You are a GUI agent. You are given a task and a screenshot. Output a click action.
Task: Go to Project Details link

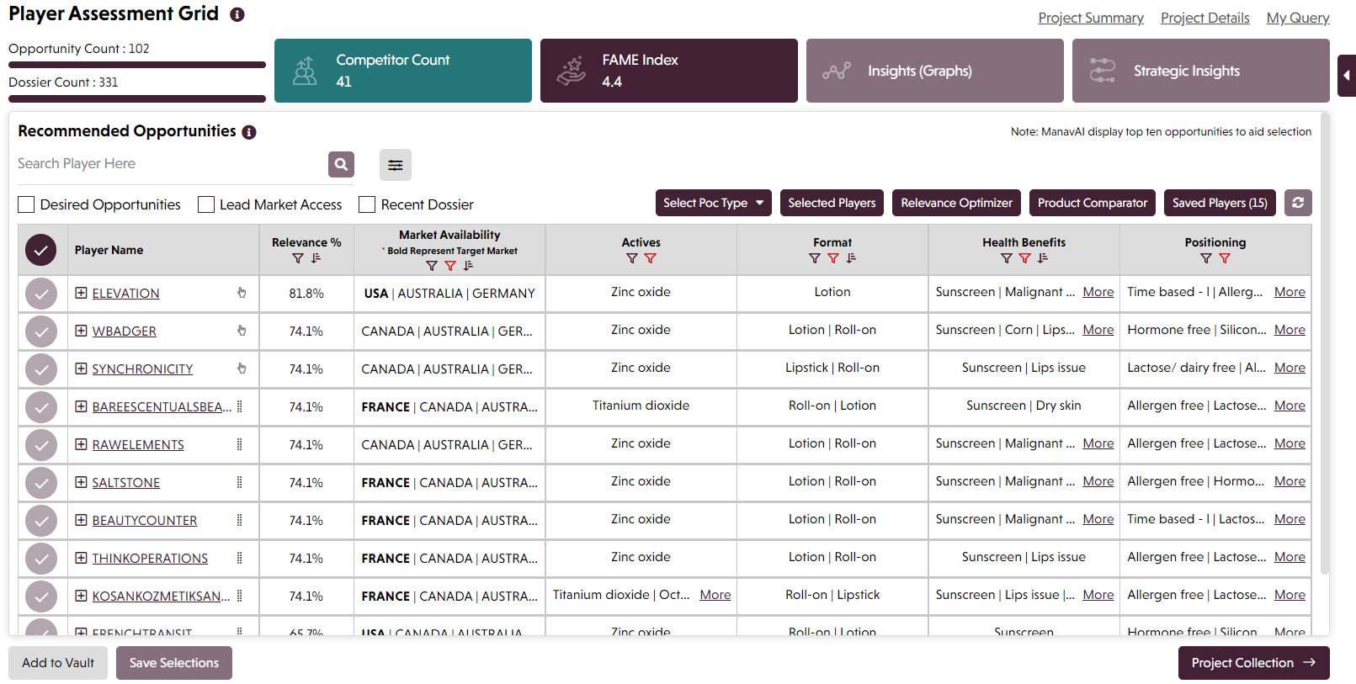click(x=1204, y=18)
